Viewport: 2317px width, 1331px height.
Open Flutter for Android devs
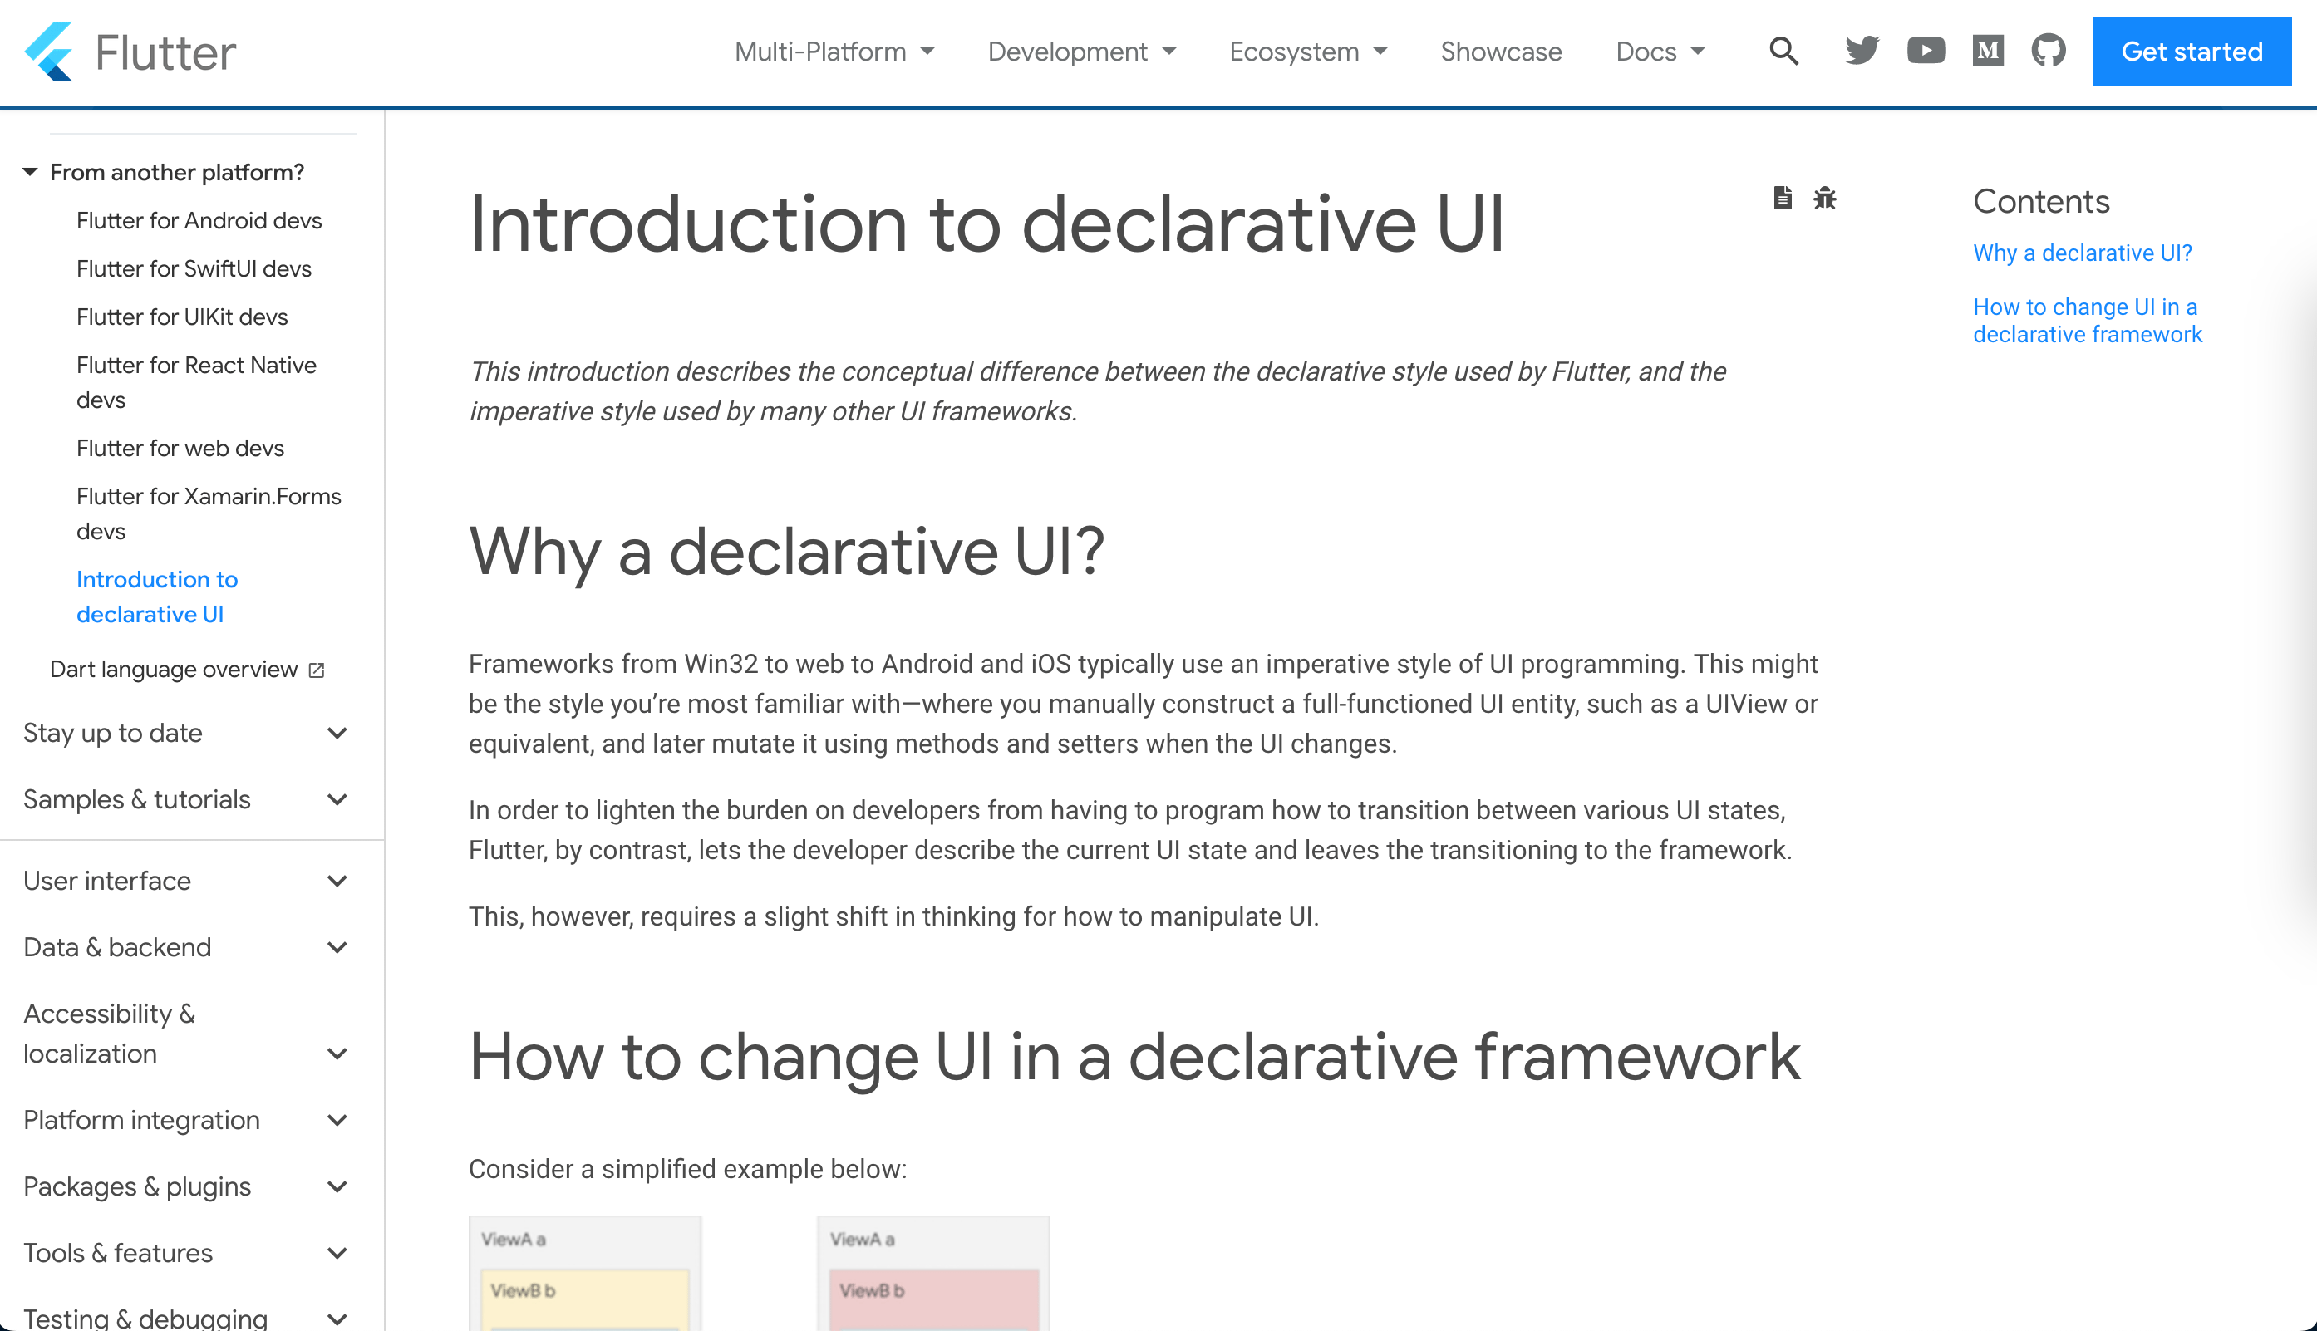(199, 220)
